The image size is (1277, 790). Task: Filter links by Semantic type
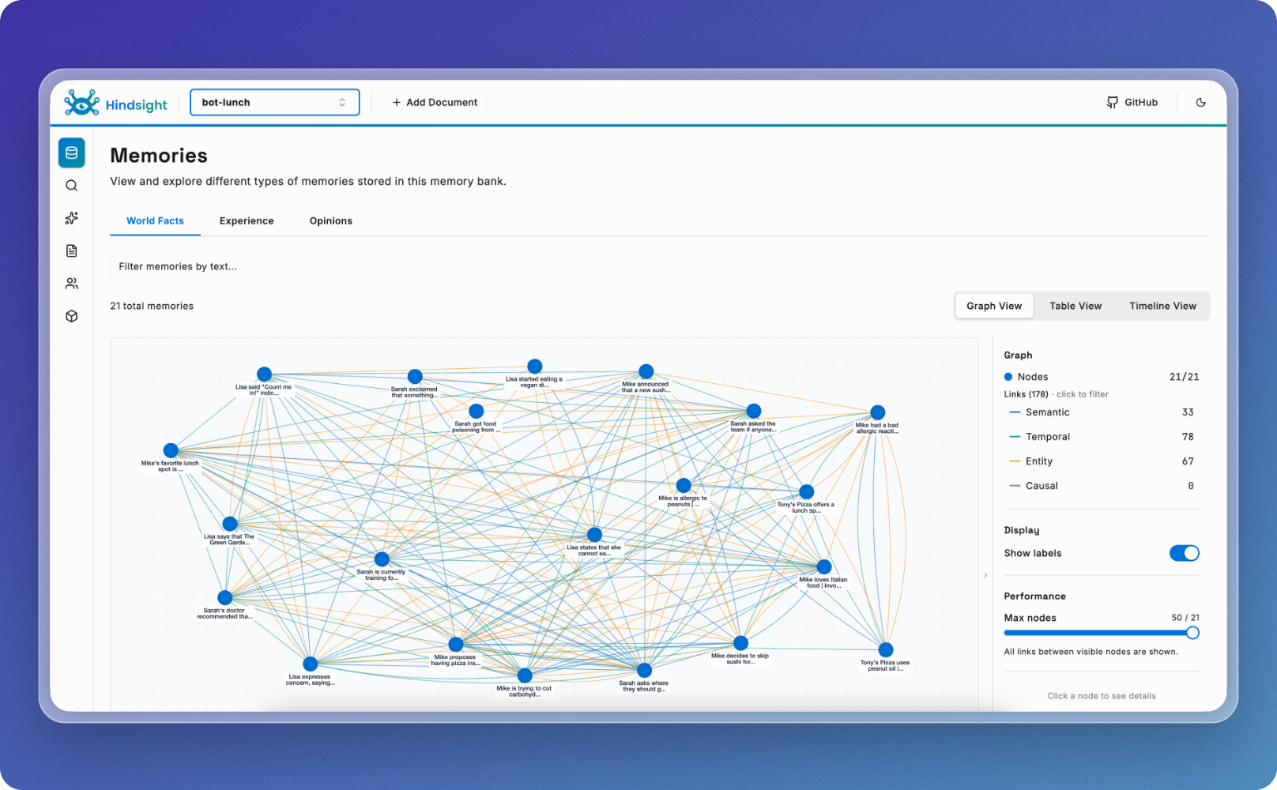[1047, 412]
